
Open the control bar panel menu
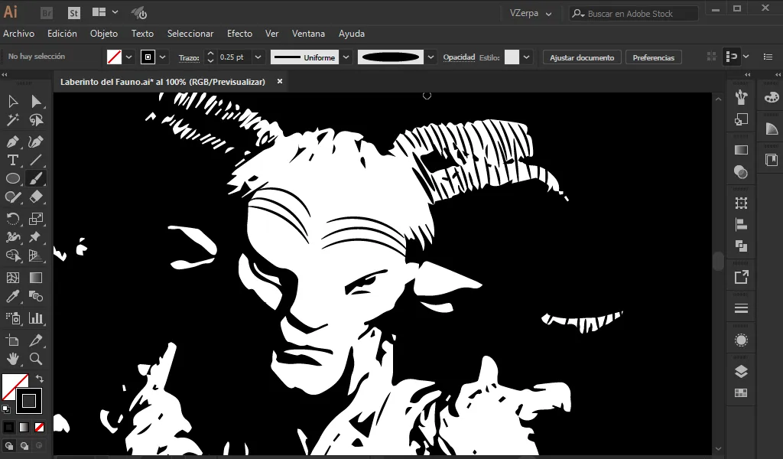[768, 57]
